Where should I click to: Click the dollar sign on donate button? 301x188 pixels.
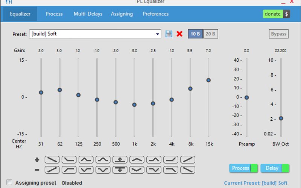[x=286, y=14]
